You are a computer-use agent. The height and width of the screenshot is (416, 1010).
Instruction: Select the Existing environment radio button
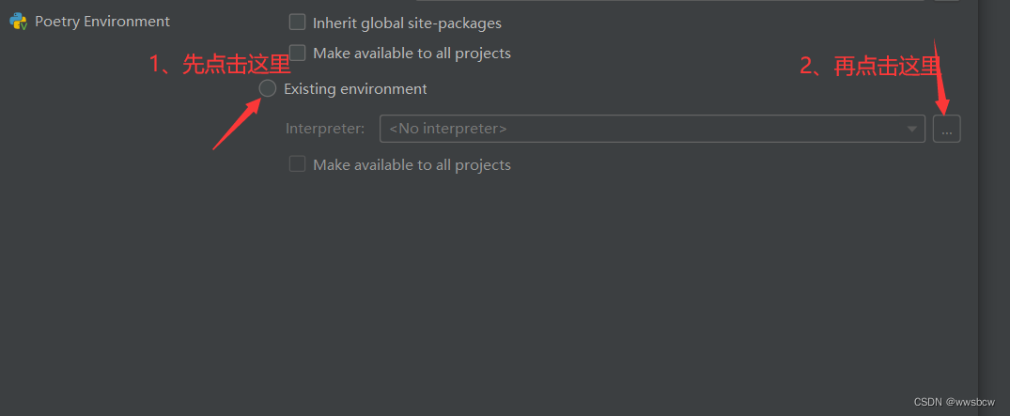(x=268, y=89)
